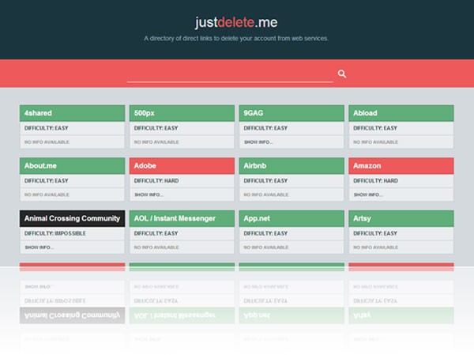The height and width of the screenshot is (355, 474).
Task: Click No Info Available under Abload
Action: pyautogui.click(x=376, y=142)
